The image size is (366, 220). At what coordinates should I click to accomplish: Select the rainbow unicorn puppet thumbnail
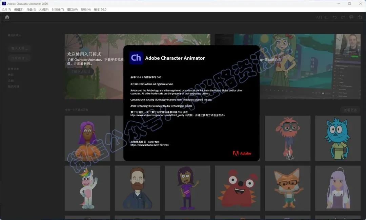point(87,188)
